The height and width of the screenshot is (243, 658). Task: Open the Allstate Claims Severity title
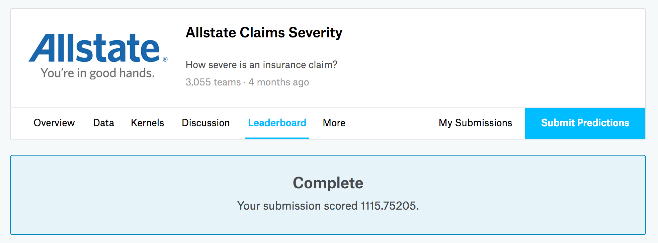264,33
